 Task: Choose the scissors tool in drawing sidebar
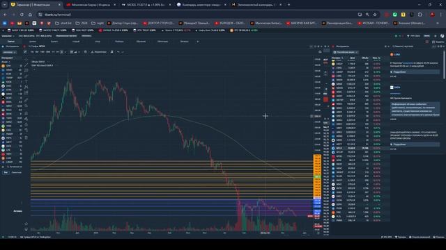tap(26, 87)
